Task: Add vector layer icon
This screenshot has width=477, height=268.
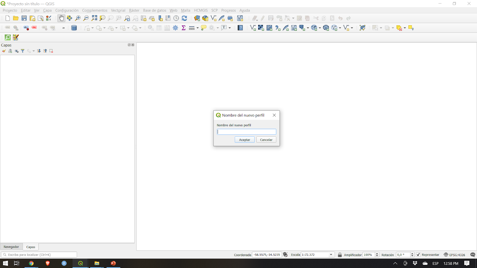Action: (x=253, y=28)
